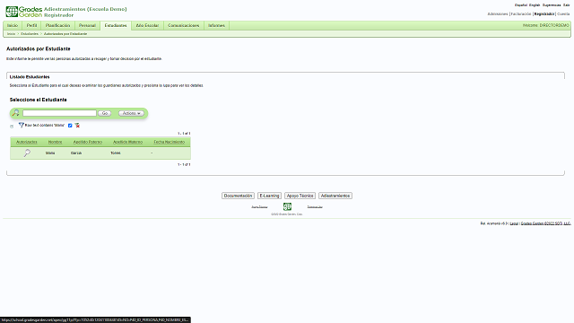
Task: Remove the row text filter with red X icon
Action: pos(77,126)
